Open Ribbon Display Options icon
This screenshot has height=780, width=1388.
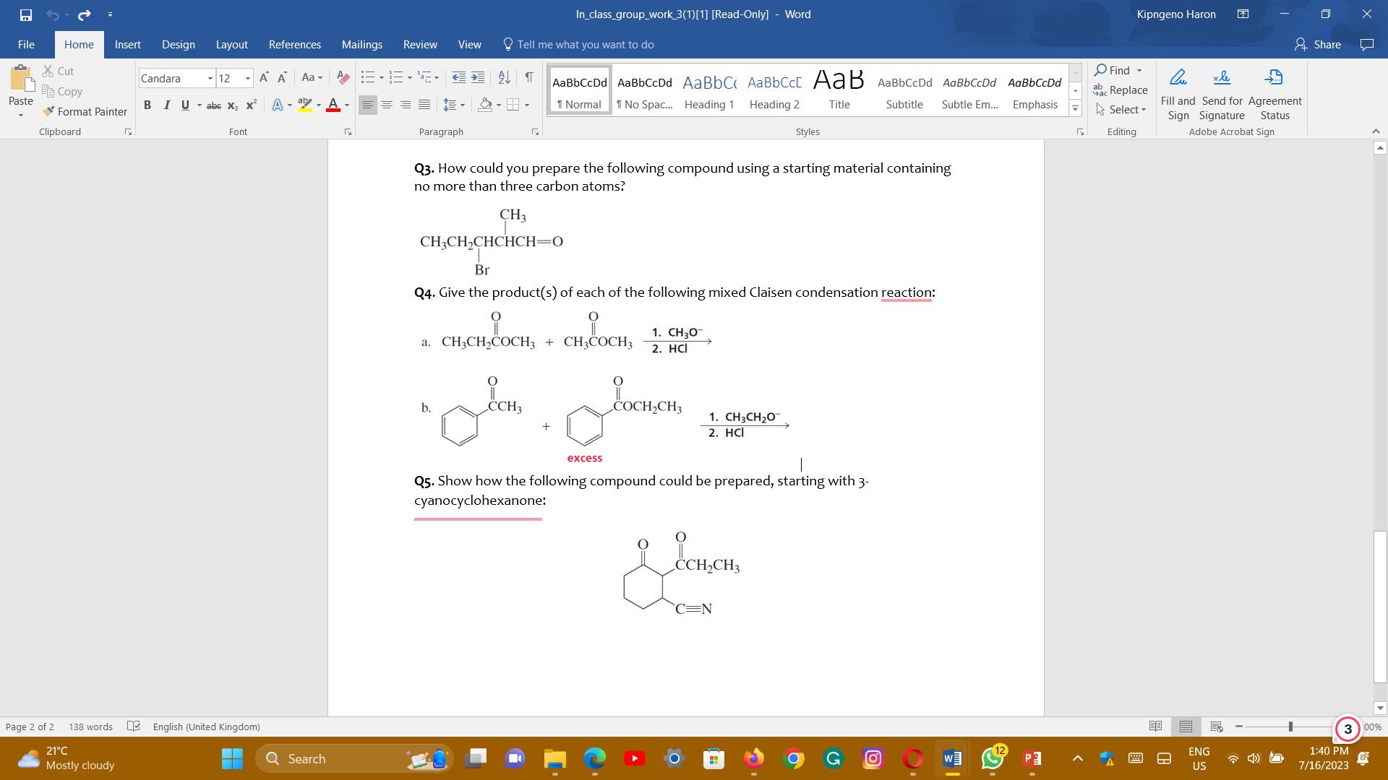(1243, 14)
